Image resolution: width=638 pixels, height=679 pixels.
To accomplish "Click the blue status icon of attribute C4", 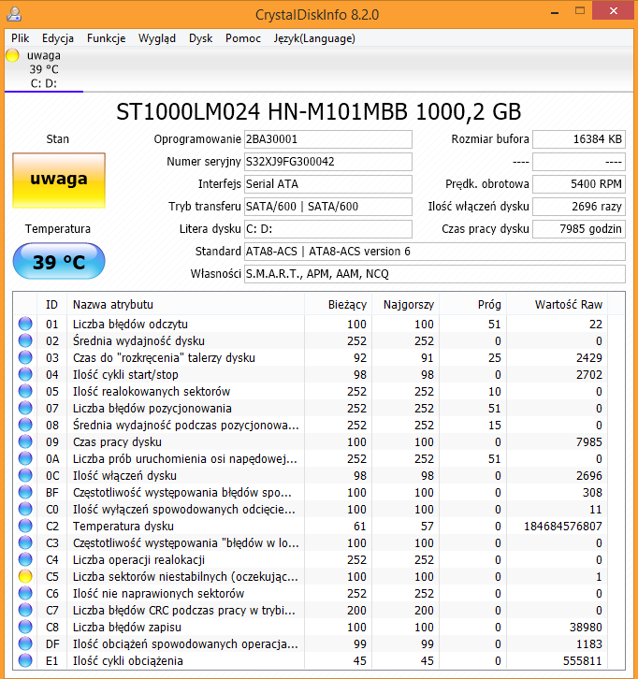I will pos(25,559).
